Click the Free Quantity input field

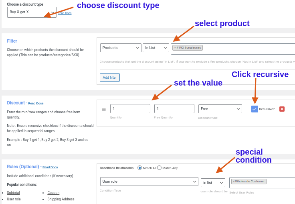174,109
